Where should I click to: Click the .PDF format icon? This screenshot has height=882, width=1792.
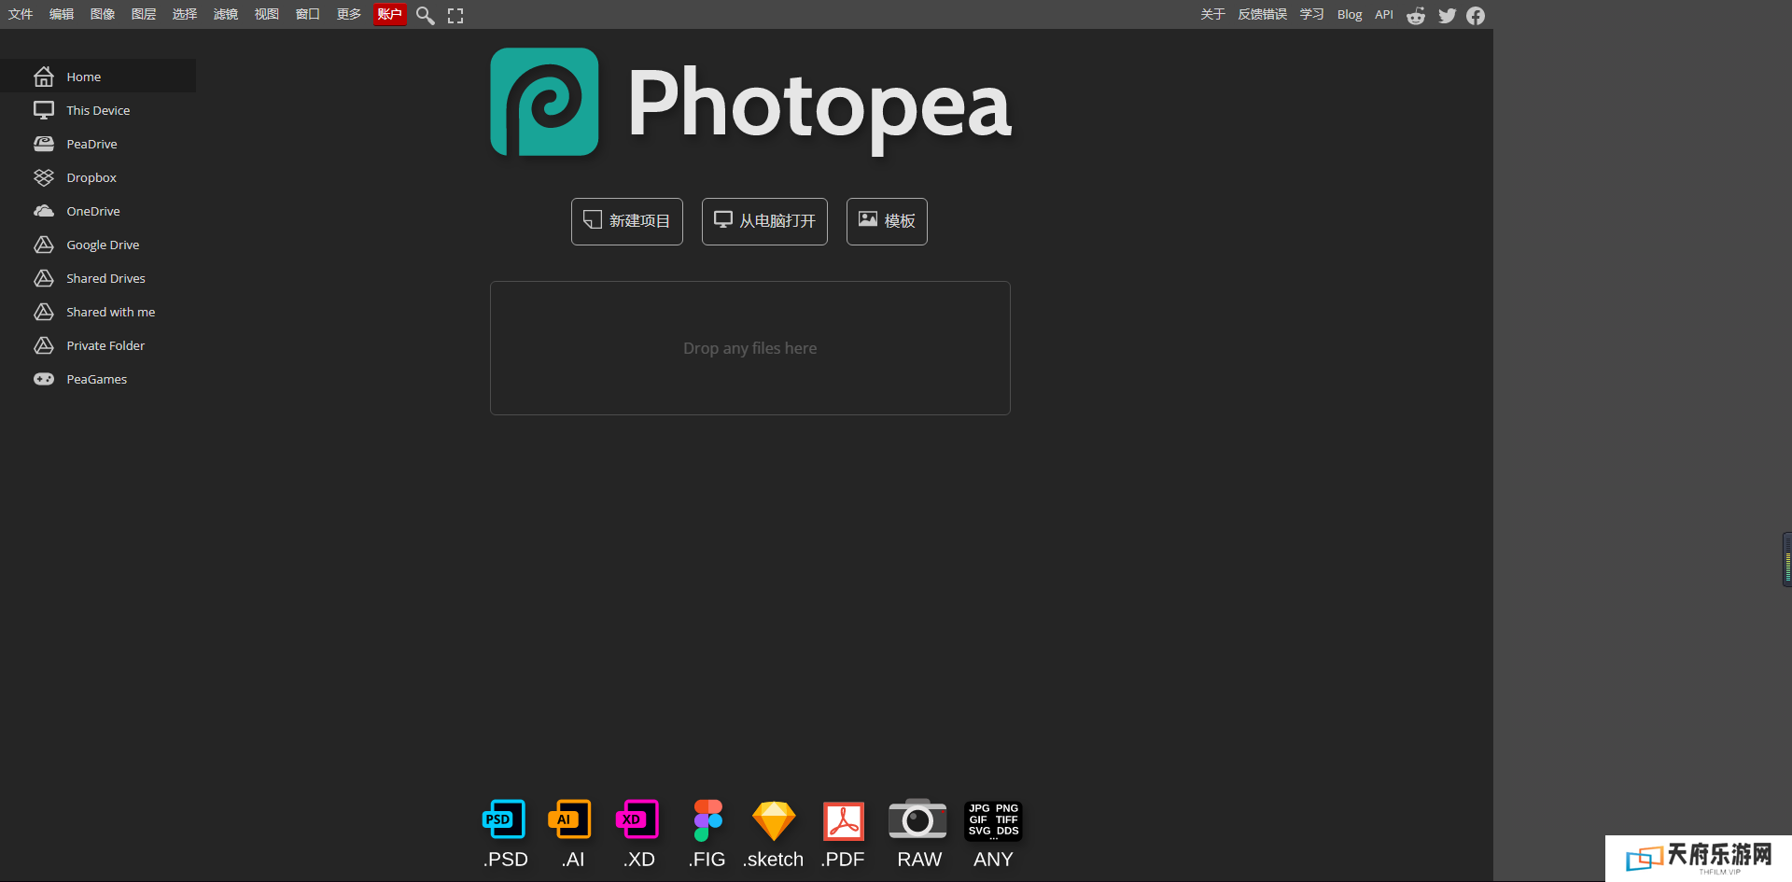[844, 820]
